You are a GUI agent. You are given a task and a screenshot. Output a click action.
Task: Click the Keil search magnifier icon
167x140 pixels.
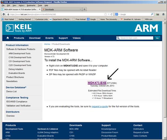point(118,38)
